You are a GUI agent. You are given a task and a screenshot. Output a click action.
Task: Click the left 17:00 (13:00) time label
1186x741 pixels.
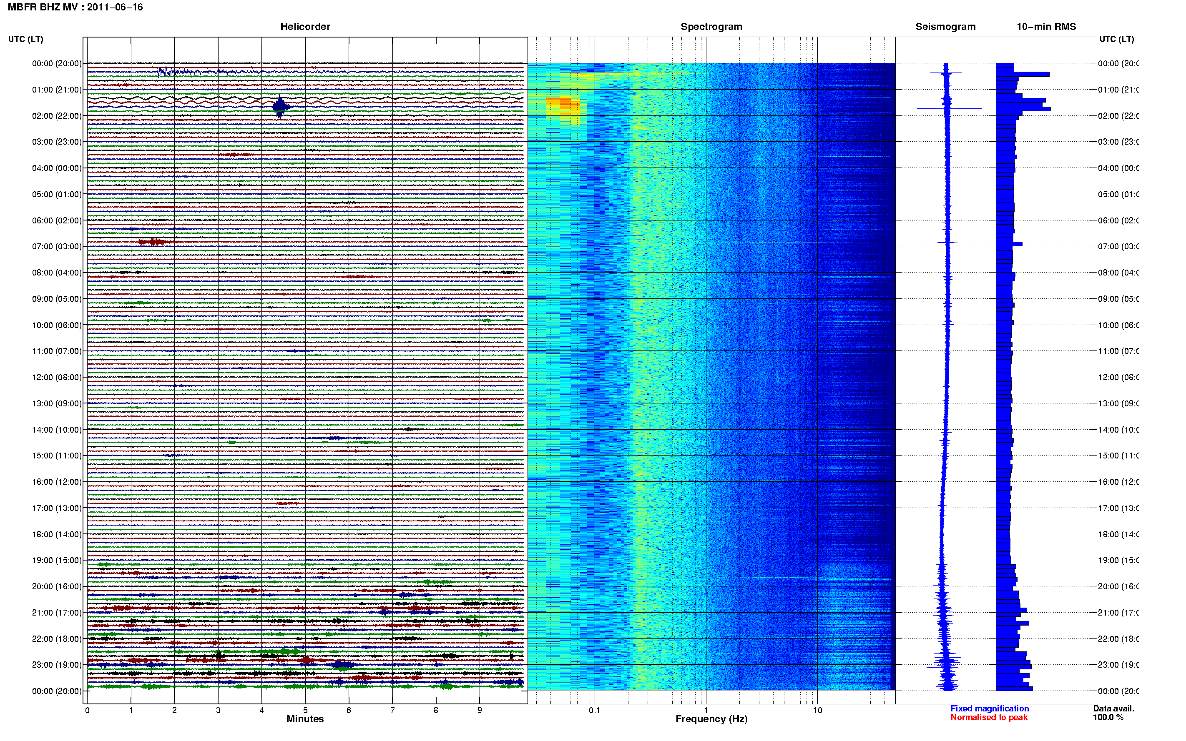57,508
